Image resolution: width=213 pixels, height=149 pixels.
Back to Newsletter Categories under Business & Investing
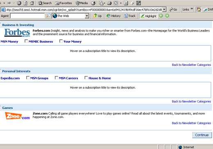click(191, 65)
